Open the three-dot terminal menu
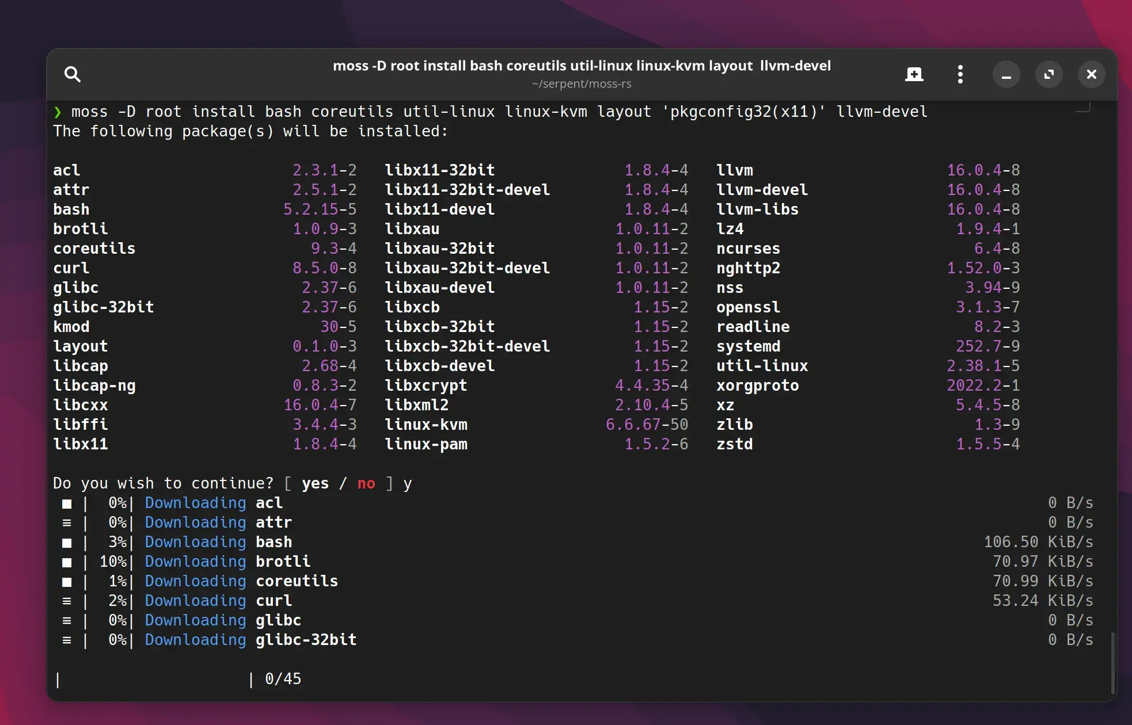The height and width of the screenshot is (725, 1132). pyautogui.click(x=960, y=74)
